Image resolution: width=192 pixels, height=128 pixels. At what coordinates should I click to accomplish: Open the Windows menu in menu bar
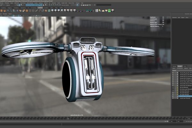tap(7, 3)
